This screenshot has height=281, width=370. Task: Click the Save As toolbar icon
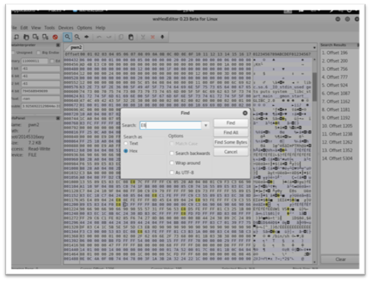(x=45, y=37)
